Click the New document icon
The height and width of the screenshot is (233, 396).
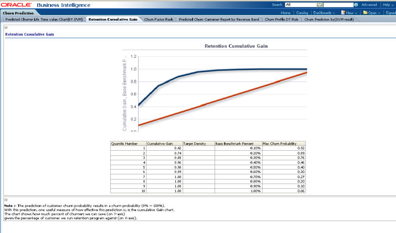[x=343, y=13]
